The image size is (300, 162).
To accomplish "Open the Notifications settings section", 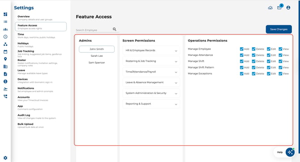I will (35, 90).
